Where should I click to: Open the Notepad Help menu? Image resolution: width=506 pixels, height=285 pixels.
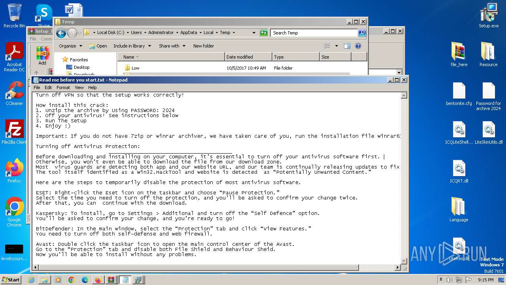[92, 87]
